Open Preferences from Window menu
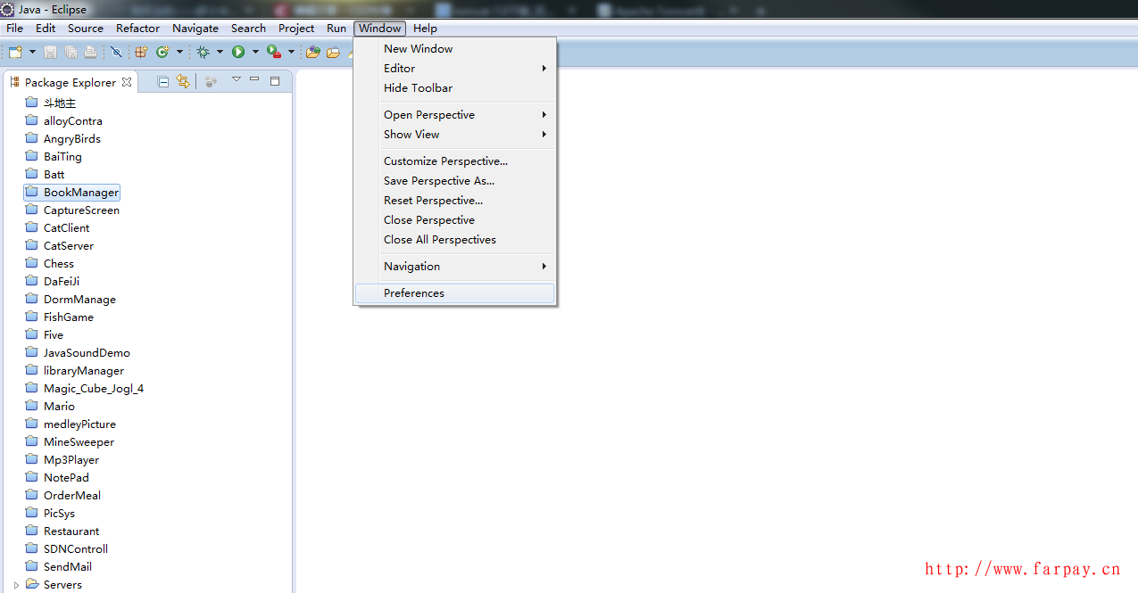This screenshot has height=593, width=1138. pos(414,293)
